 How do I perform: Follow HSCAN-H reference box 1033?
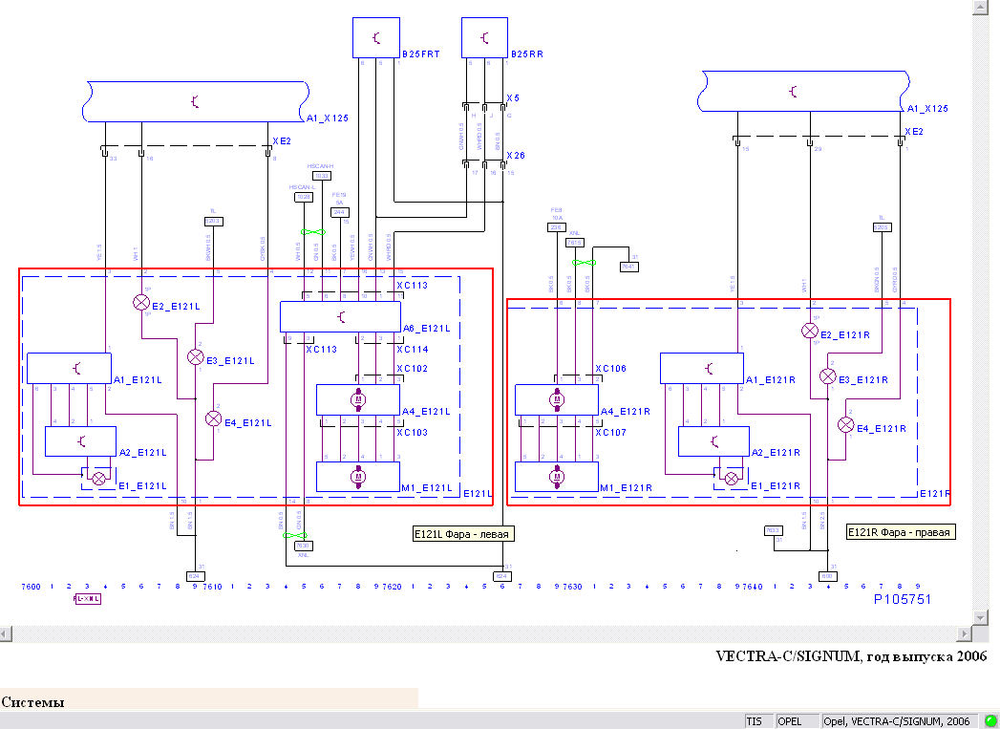(322, 176)
